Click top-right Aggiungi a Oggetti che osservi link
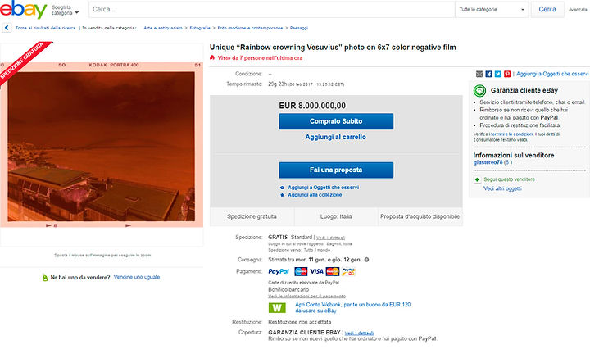The height and width of the screenshot is (363, 590). tap(552, 74)
